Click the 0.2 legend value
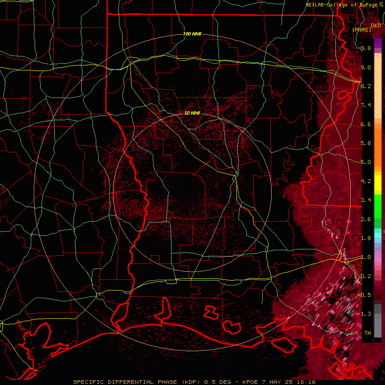This screenshot has width=385, height=385. coord(366,276)
